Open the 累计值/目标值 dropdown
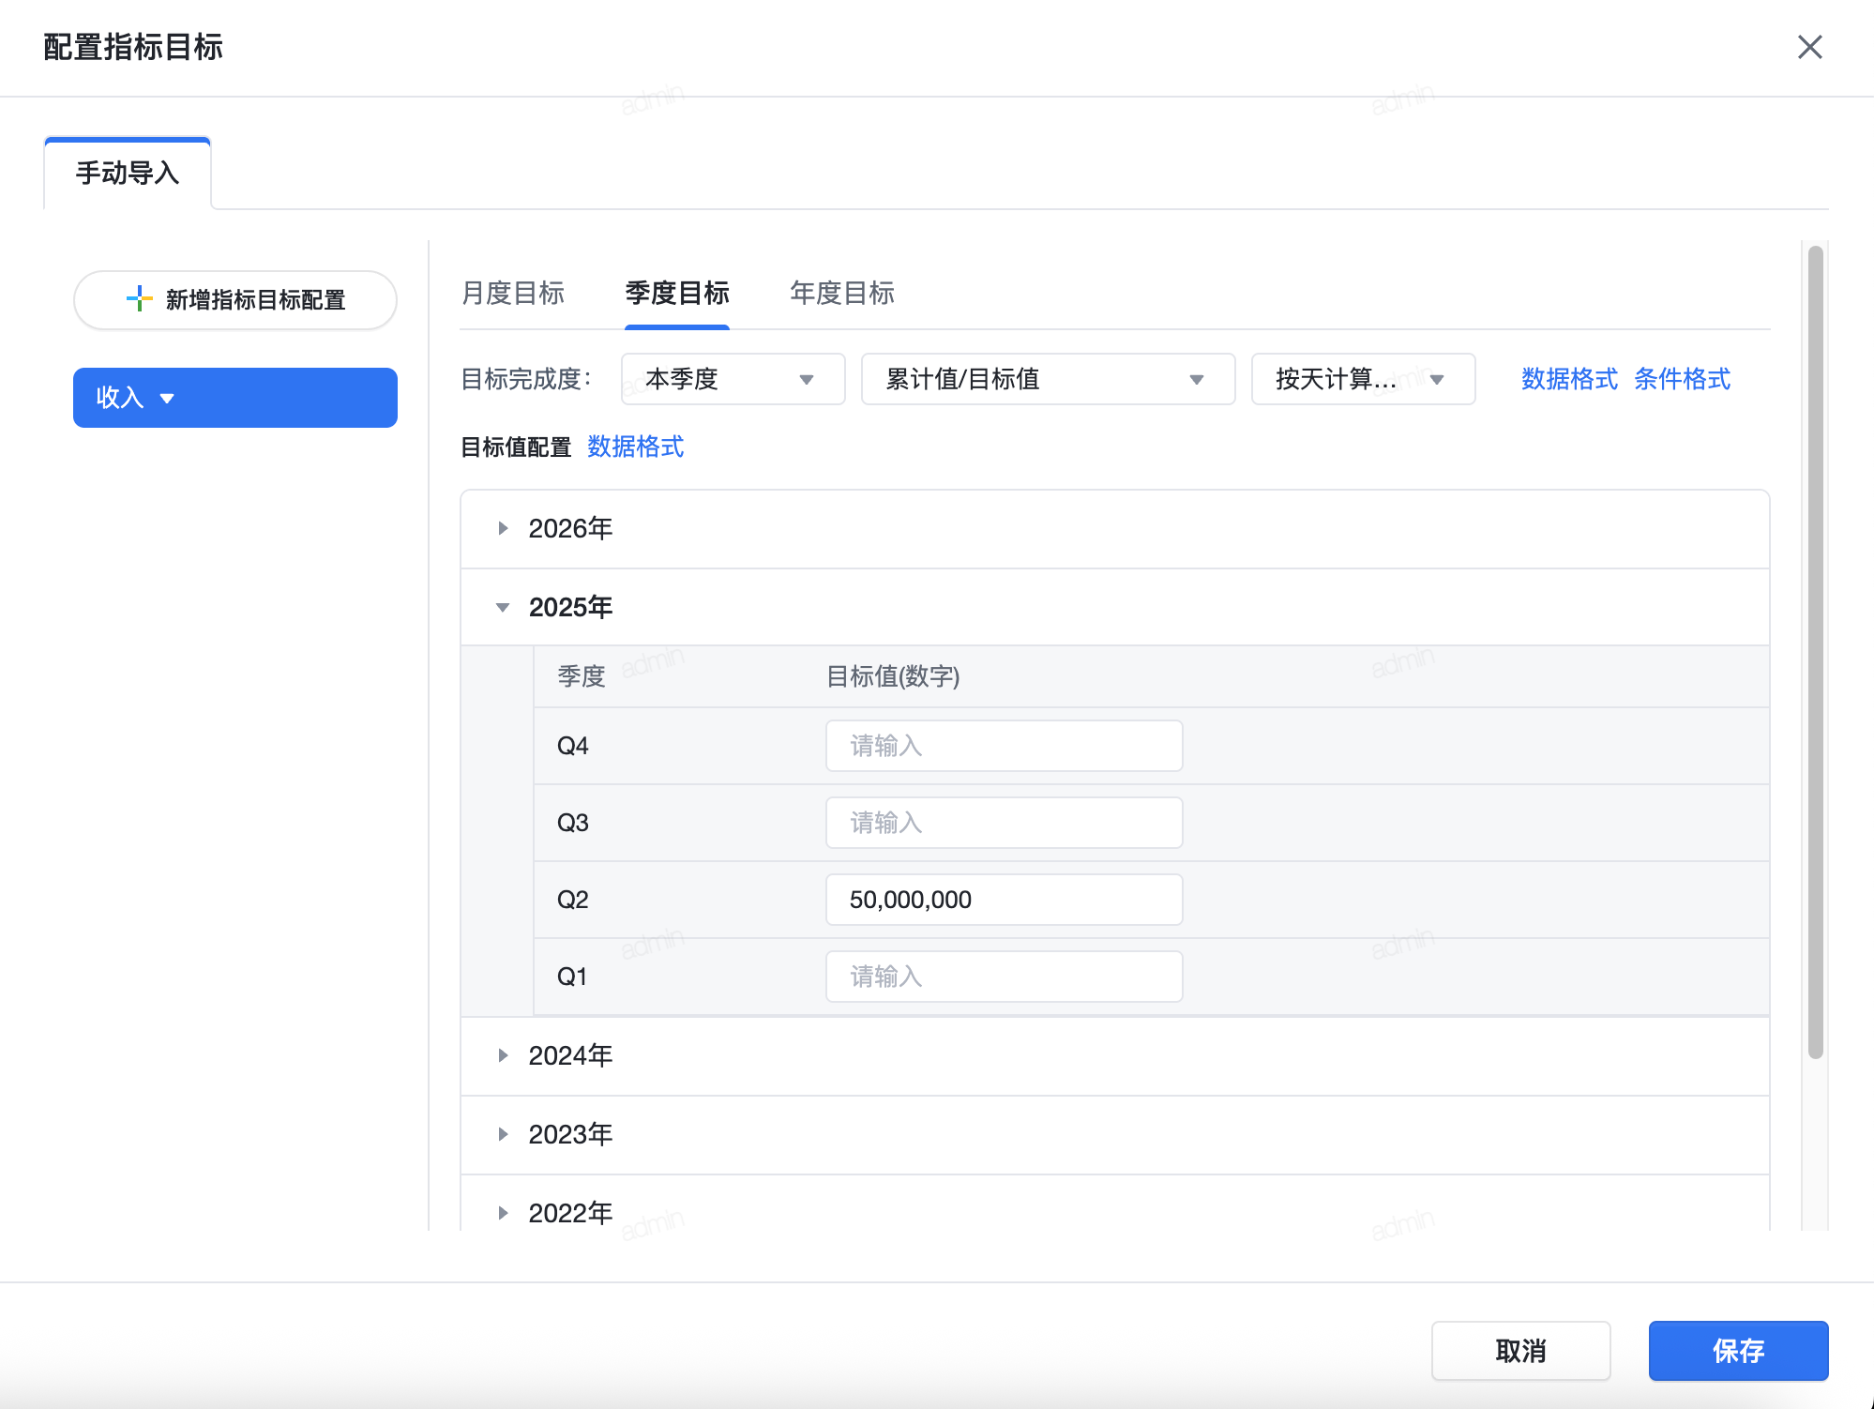The image size is (1874, 1409). click(1048, 379)
